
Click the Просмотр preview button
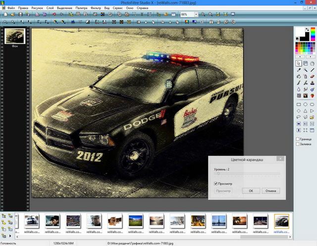[x=223, y=191]
